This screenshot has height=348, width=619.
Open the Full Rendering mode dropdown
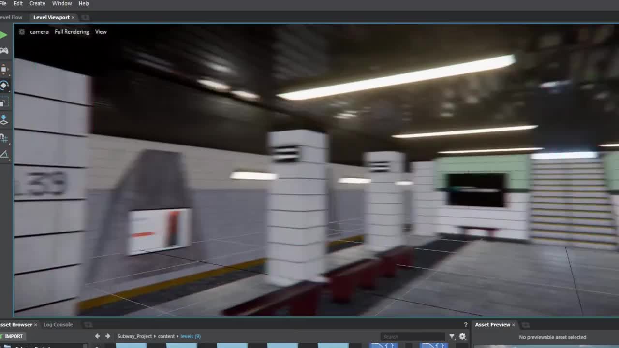pos(72,32)
